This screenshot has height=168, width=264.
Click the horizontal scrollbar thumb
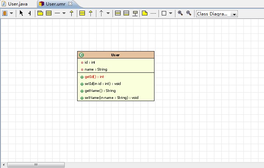(x=36, y=165)
